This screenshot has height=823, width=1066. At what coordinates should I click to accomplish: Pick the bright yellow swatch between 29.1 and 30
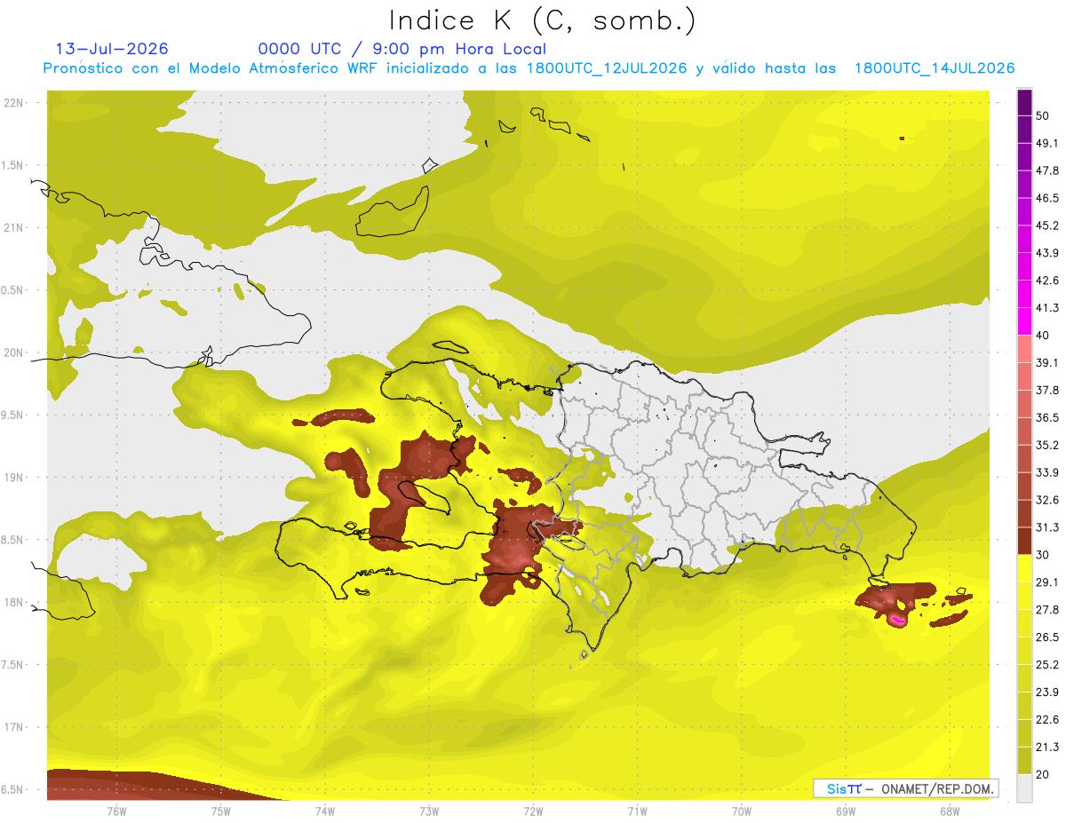pos(1024,568)
